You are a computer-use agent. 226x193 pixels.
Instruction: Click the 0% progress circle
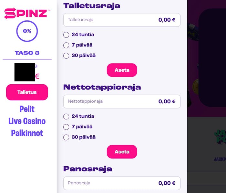point(27,31)
